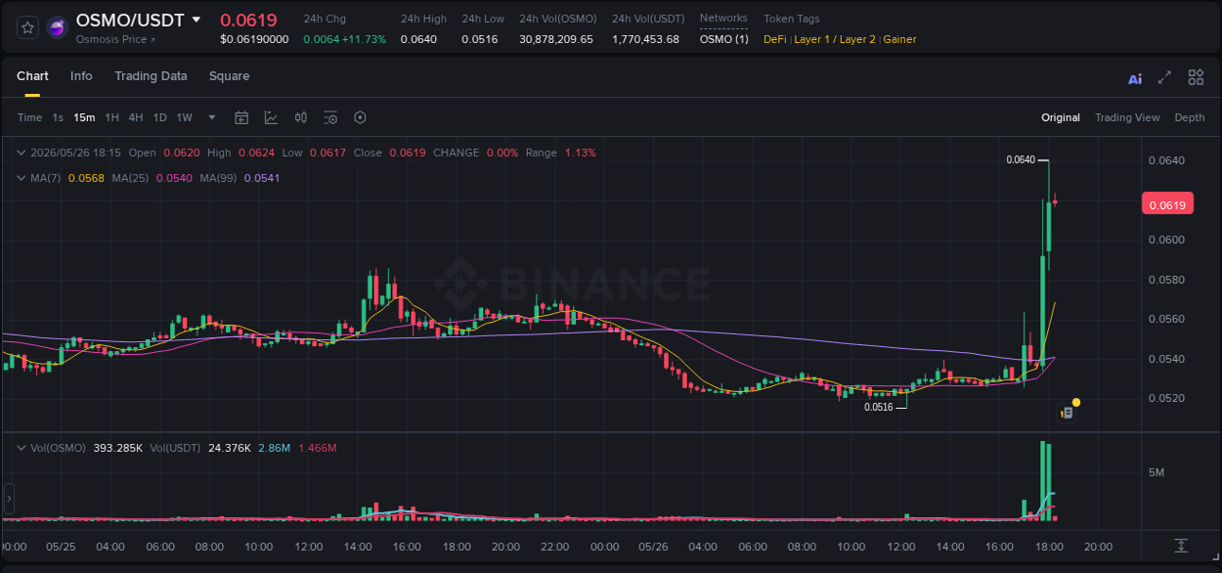Expand the left side panel arrow
This screenshot has width=1222, height=573.
pyautogui.click(x=9, y=499)
